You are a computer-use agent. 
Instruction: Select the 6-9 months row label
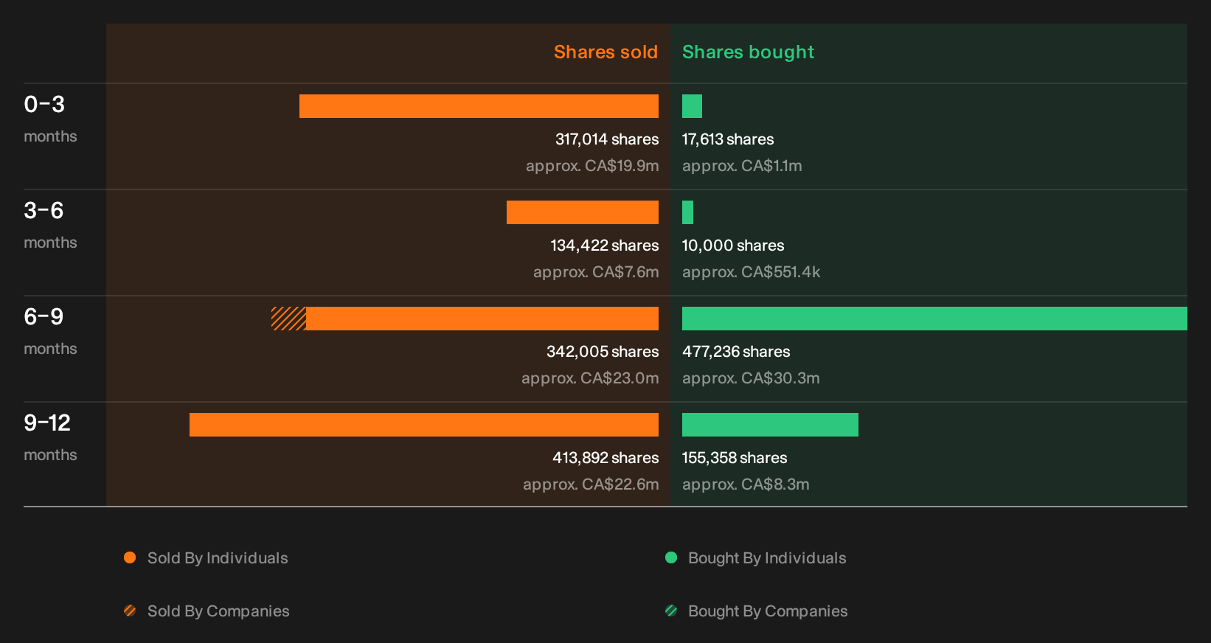click(50, 332)
